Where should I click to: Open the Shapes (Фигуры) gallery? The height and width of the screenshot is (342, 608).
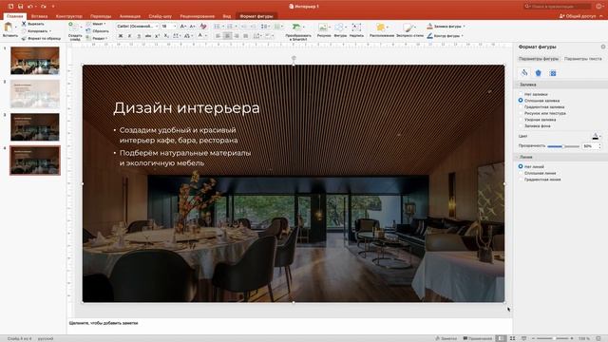point(340,29)
